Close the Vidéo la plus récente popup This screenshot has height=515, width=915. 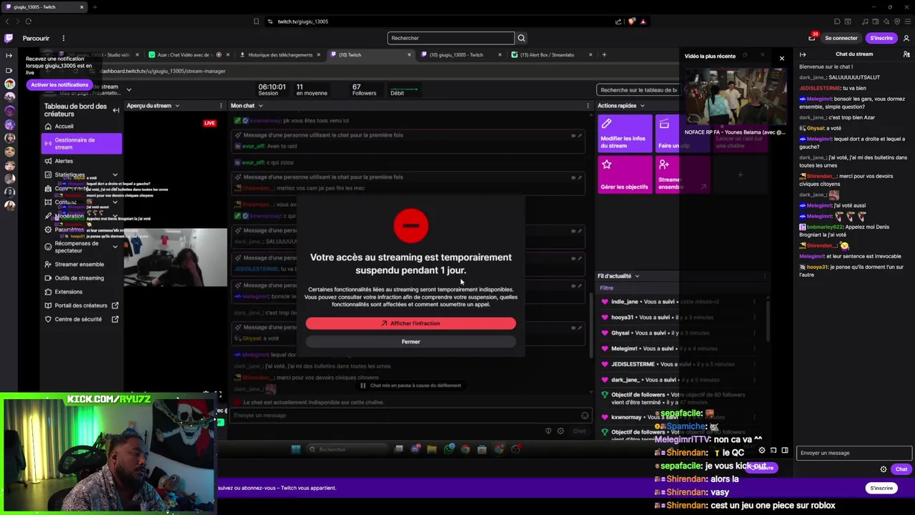781,58
